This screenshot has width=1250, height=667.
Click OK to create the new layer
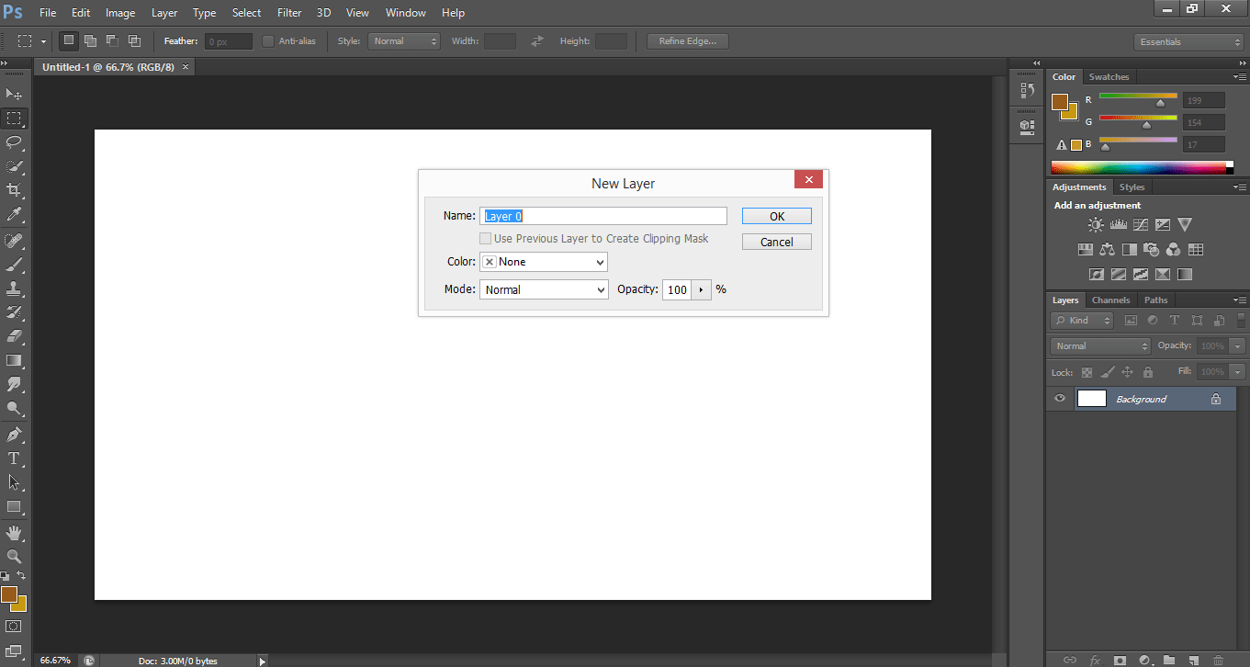(x=776, y=215)
